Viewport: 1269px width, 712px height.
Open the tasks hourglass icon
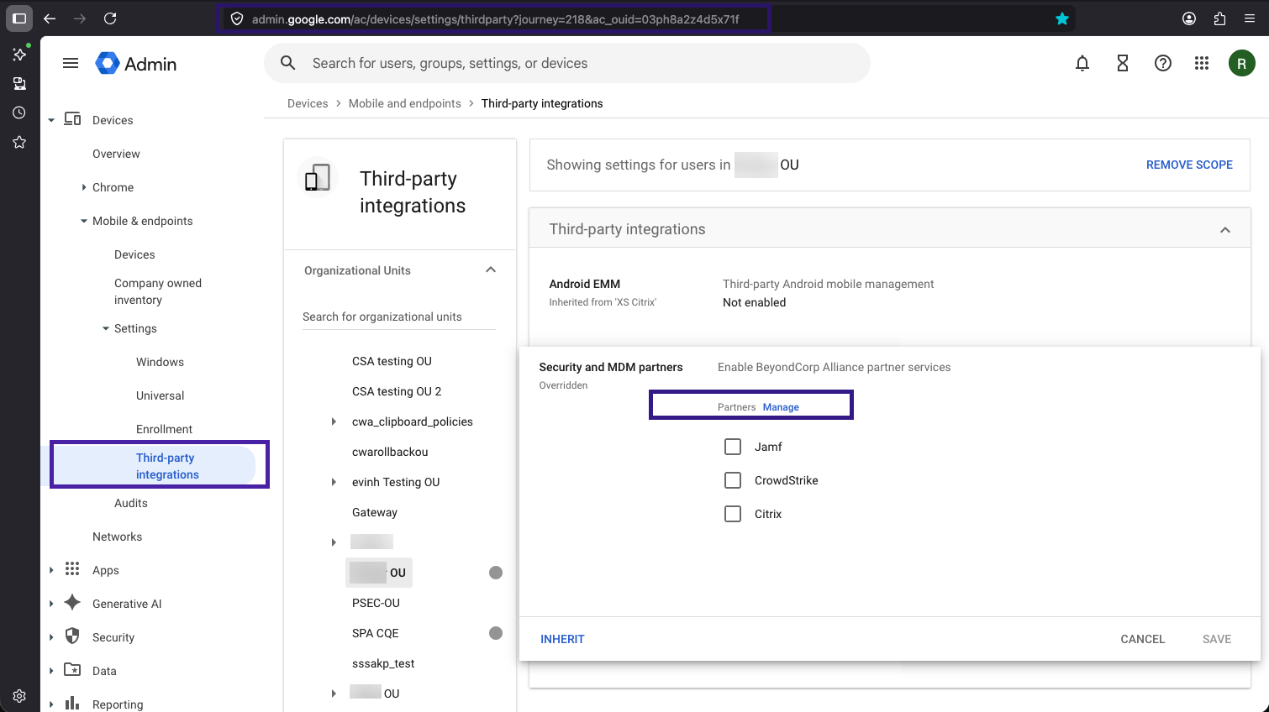click(x=1123, y=63)
